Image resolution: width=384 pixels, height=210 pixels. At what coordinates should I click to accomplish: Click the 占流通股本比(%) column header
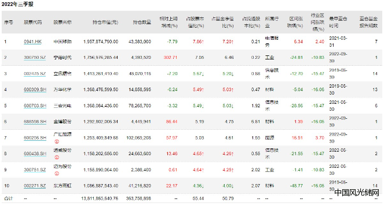[x=251, y=22]
